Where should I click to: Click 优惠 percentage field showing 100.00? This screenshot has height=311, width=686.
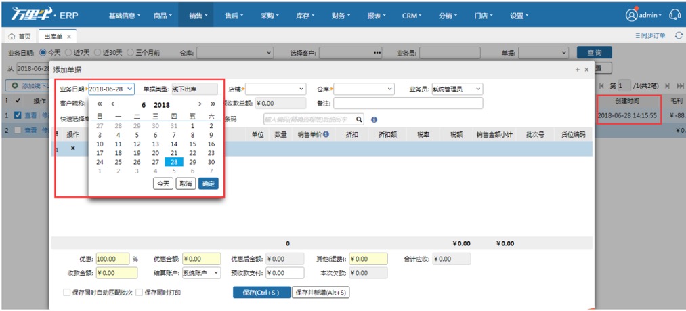coord(113,259)
